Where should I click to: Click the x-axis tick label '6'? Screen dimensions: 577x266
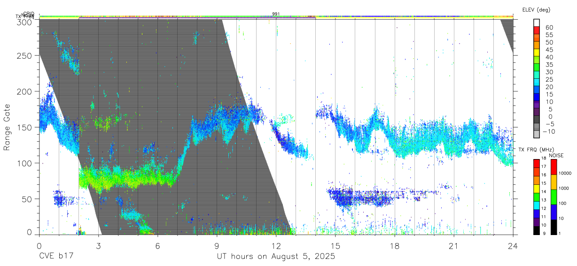pos(157,245)
